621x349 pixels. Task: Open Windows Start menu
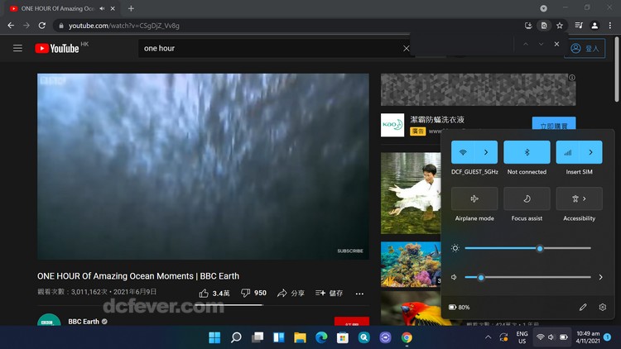click(x=214, y=337)
